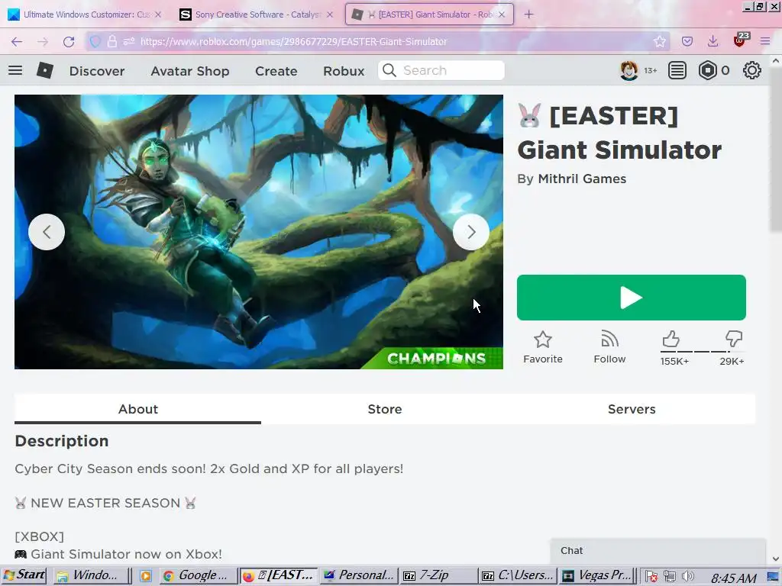The width and height of the screenshot is (782, 586).
Task: Click the Roblox logo home icon
Action: point(45,70)
